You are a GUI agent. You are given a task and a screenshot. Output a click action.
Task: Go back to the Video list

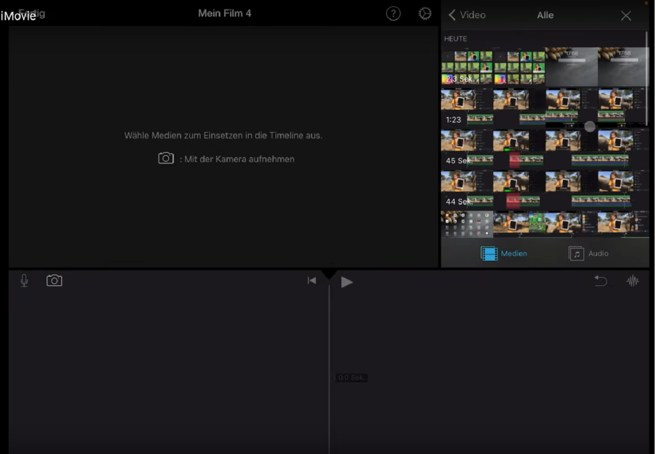(466, 15)
